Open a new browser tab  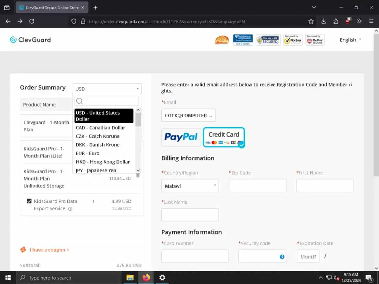95,8
